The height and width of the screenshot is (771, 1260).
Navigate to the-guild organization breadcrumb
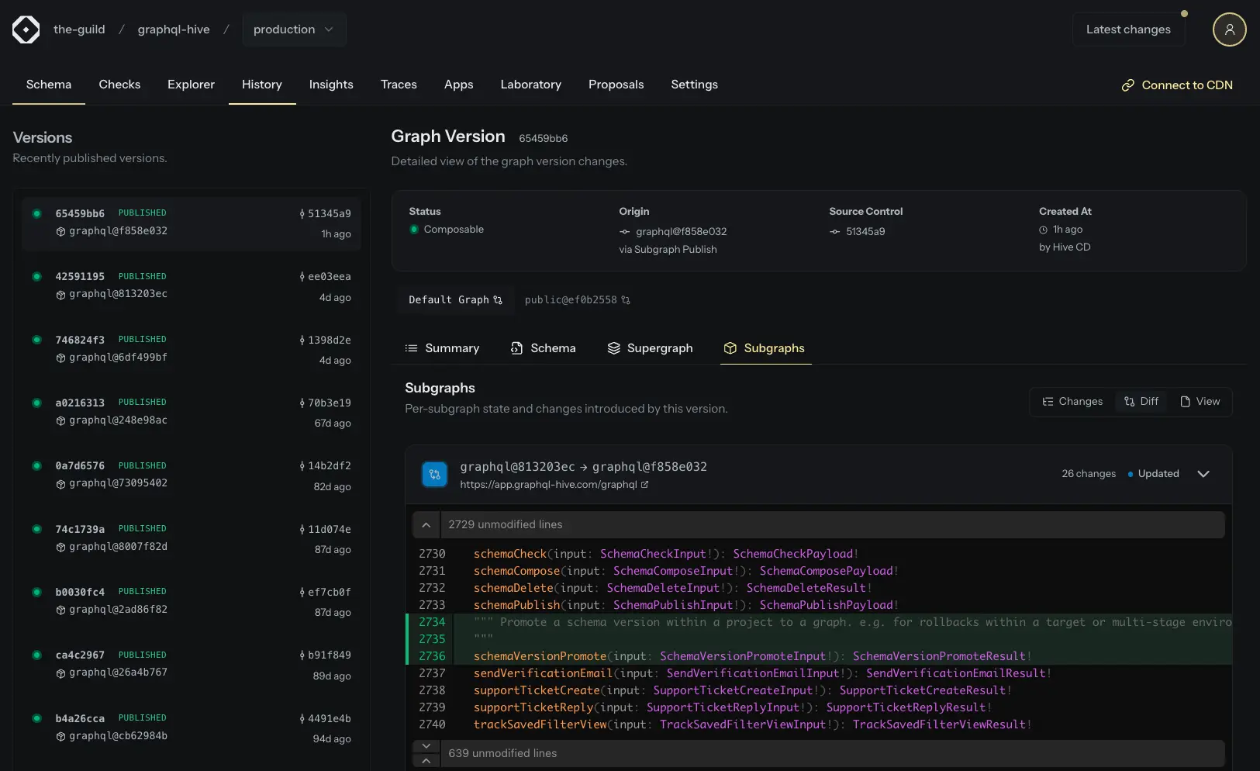[x=79, y=29]
